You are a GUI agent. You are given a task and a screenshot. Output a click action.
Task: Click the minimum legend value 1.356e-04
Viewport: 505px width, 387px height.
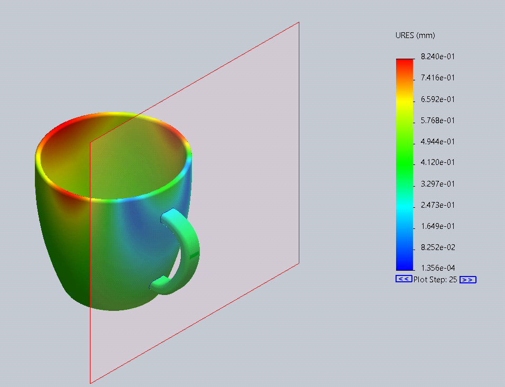tap(438, 268)
